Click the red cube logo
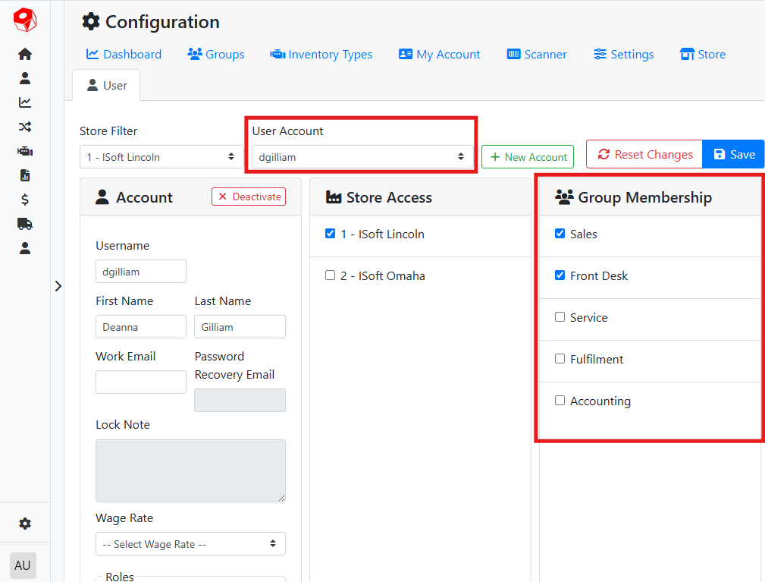Viewport: 765px width, 582px height. click(x=25, y=20)
